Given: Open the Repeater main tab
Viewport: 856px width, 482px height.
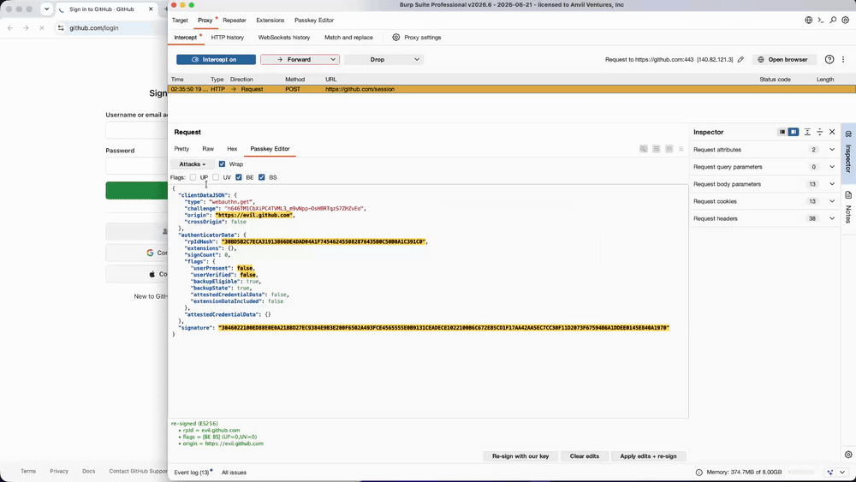Looking at the screenshot, I should [235, 21].
